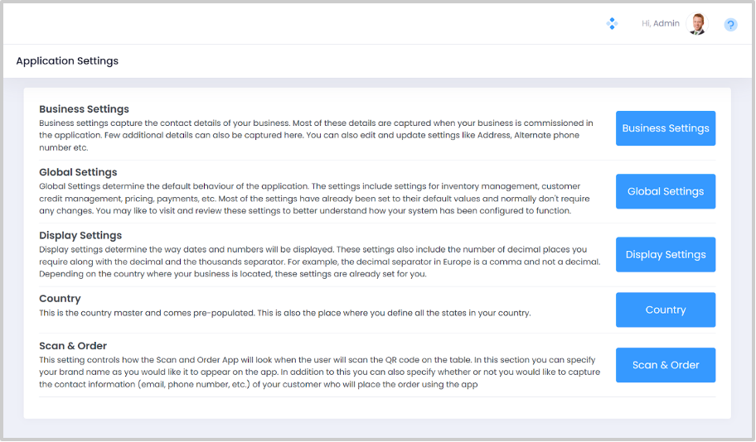Screen dimensions: 756x442
Task: Click the Display Settings description paragraph
Action: click(315, 262)
